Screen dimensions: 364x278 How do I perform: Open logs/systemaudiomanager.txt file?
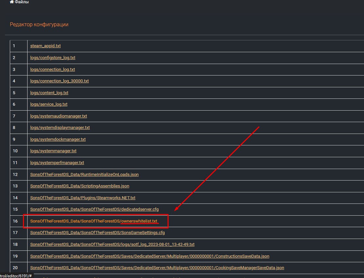click(x=58, y=116)
